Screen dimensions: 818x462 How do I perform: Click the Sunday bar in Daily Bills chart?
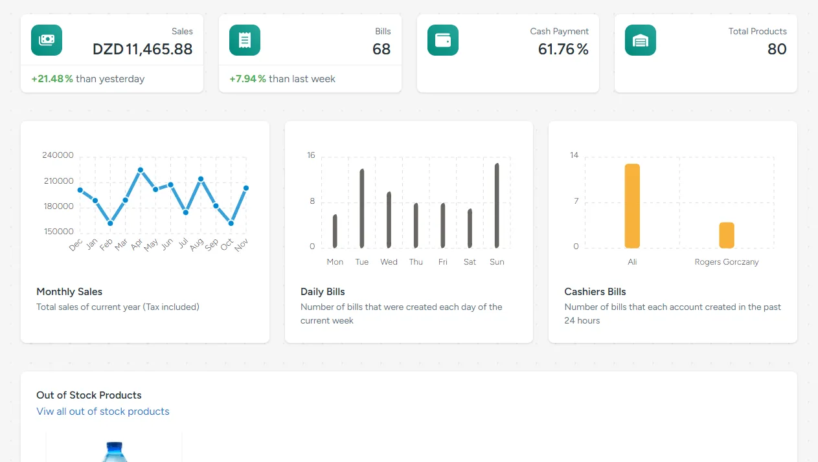coord(497,205)
